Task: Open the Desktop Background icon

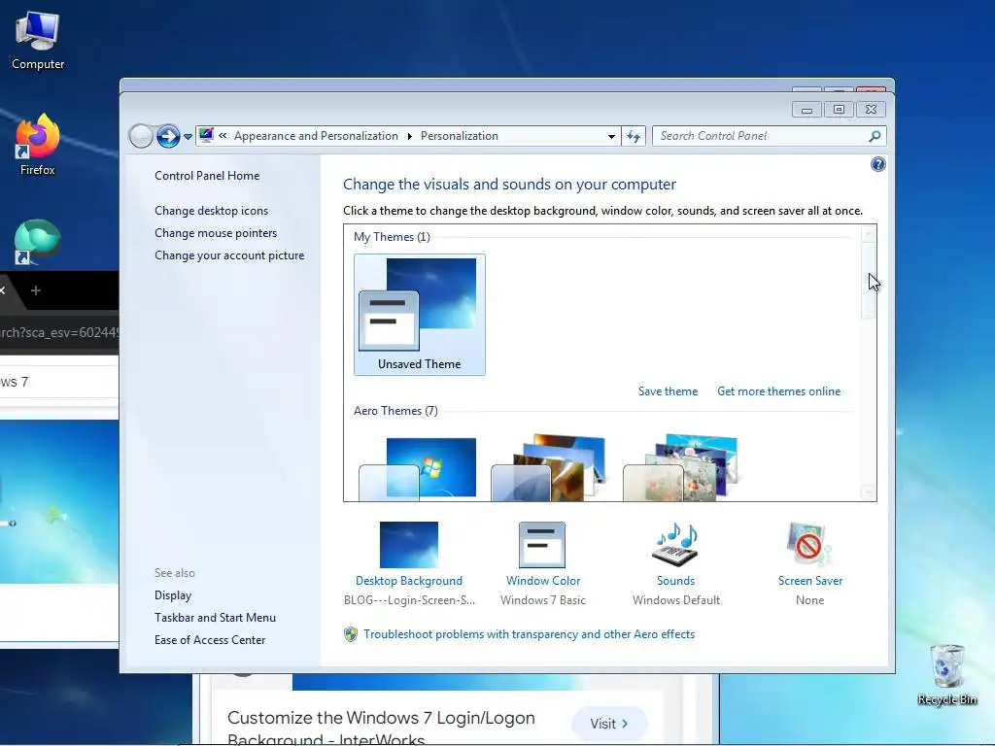Action: (409, 545)
